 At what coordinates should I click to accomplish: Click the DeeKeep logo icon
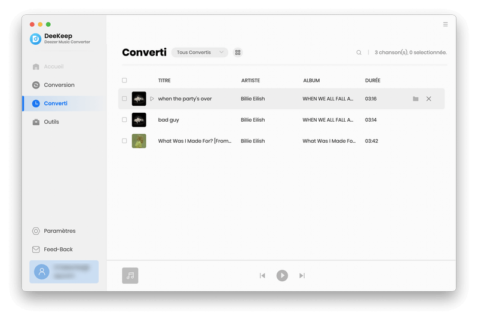(x=36, y=39)
